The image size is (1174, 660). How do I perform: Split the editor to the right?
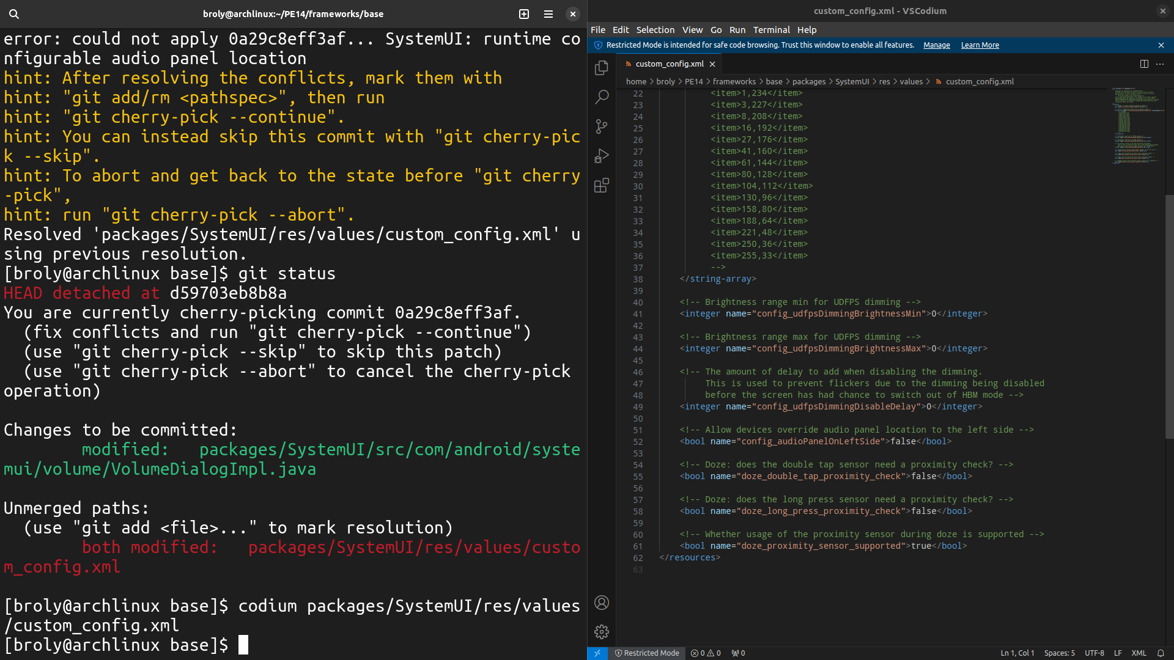[1144, 64]
